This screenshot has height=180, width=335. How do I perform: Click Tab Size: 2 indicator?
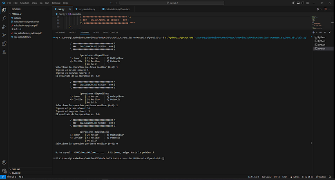[267, 177]
